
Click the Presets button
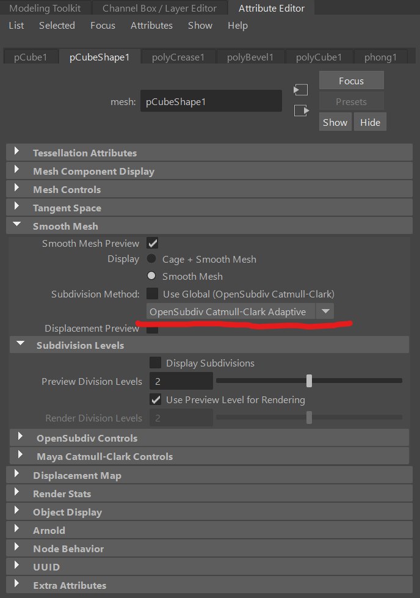(x=351, y=101)
